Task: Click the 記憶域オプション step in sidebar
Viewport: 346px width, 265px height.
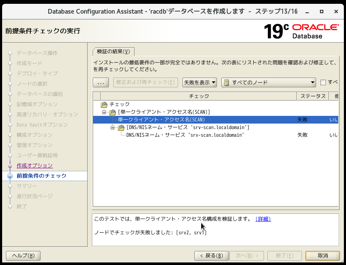Action: pyautogui.click(x=37, y=104)
